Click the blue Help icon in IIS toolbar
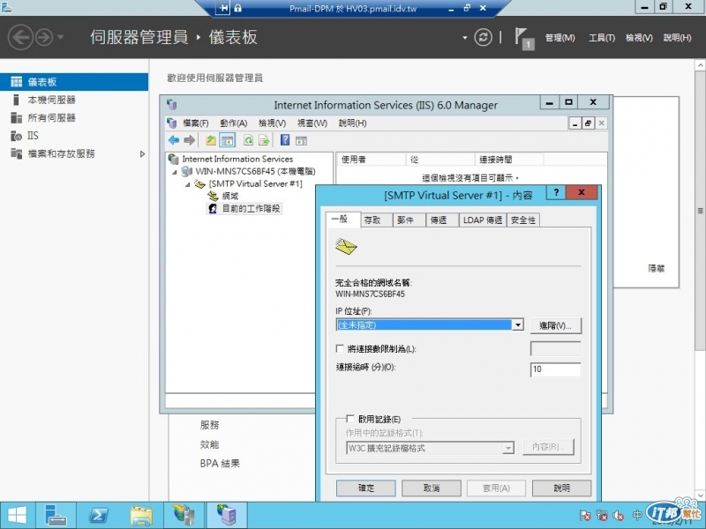The image size is (706, 529). pyautogui.click(x=285, y=140)
